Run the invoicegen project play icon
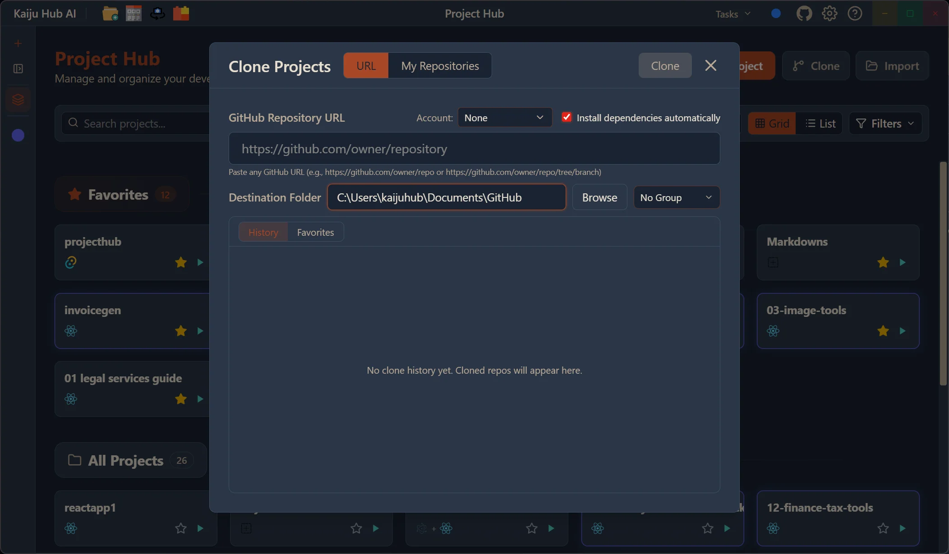Screen dimensions: 949x554 coord(200,331)
